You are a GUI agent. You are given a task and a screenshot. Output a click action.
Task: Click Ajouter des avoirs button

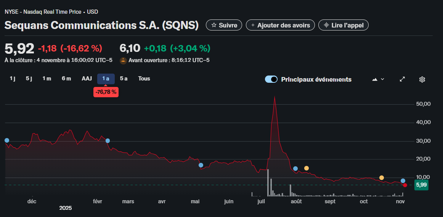click(x=280, y=25)
